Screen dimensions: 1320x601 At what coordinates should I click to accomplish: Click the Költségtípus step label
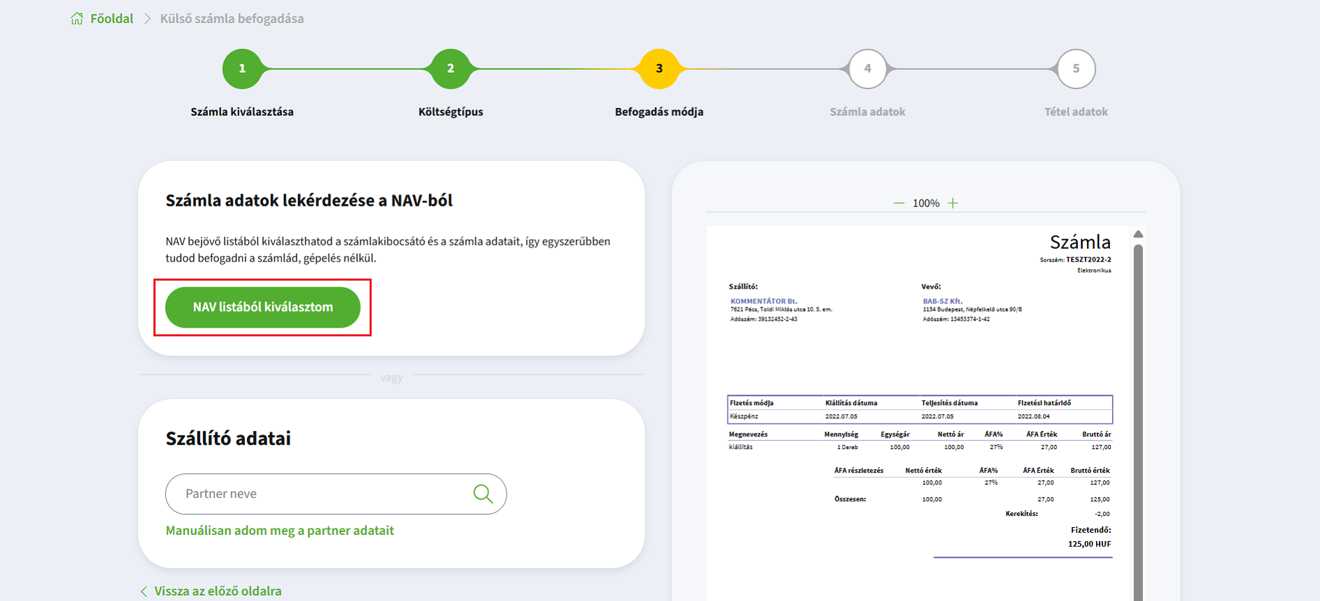tap(451, 112)
